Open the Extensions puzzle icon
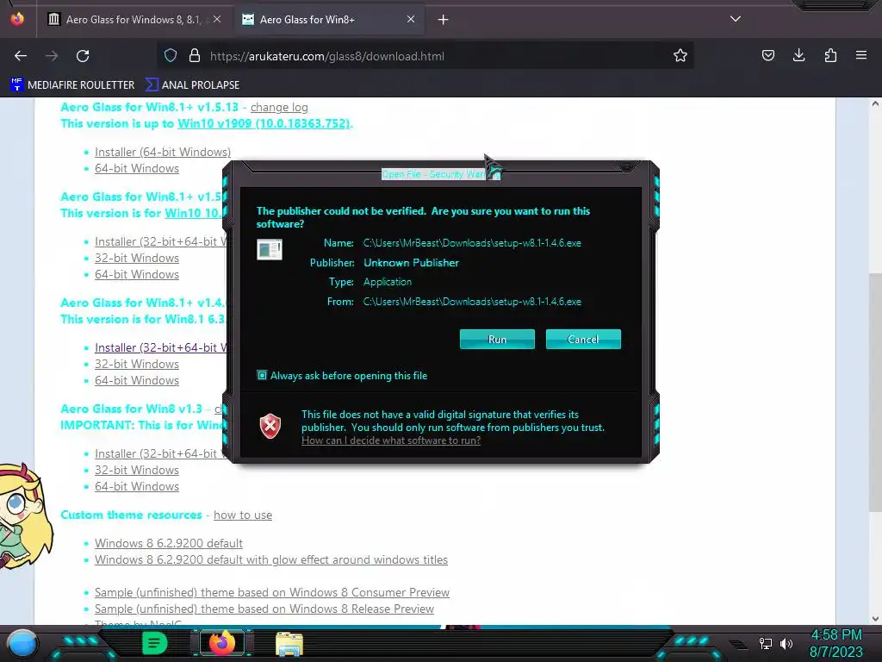882x662 pixels. click(x=830, y=56)
